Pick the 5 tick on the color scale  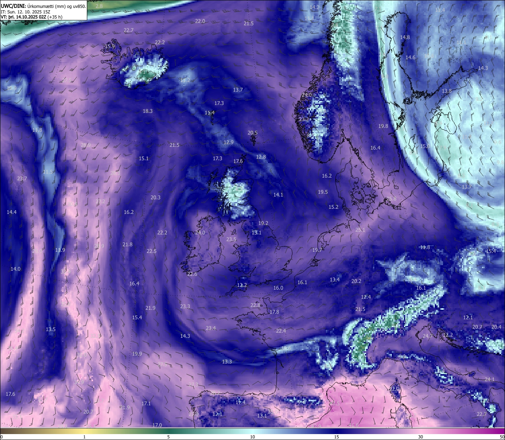point(168,436)
